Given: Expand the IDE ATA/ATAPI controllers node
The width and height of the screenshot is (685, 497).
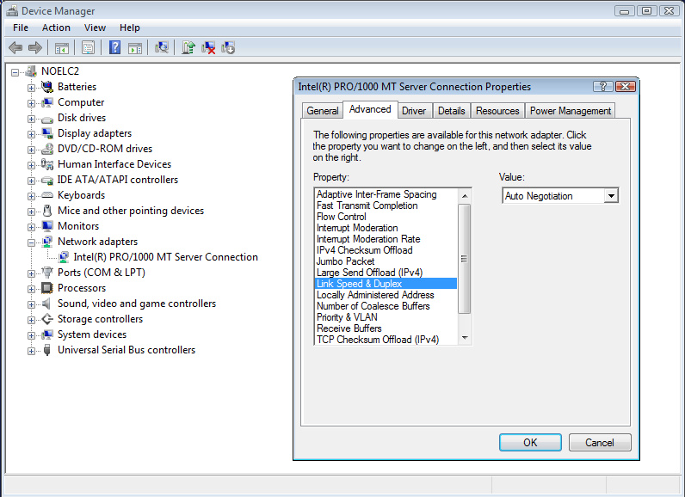Looking at the screenshot, I should coord(31,181).
